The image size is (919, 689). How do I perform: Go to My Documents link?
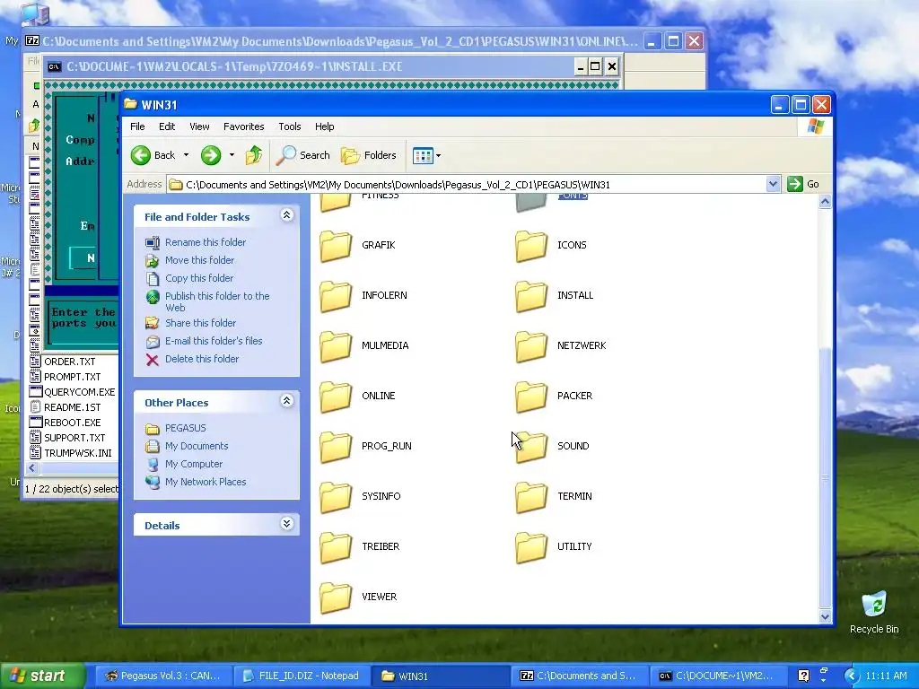point(197,446)
